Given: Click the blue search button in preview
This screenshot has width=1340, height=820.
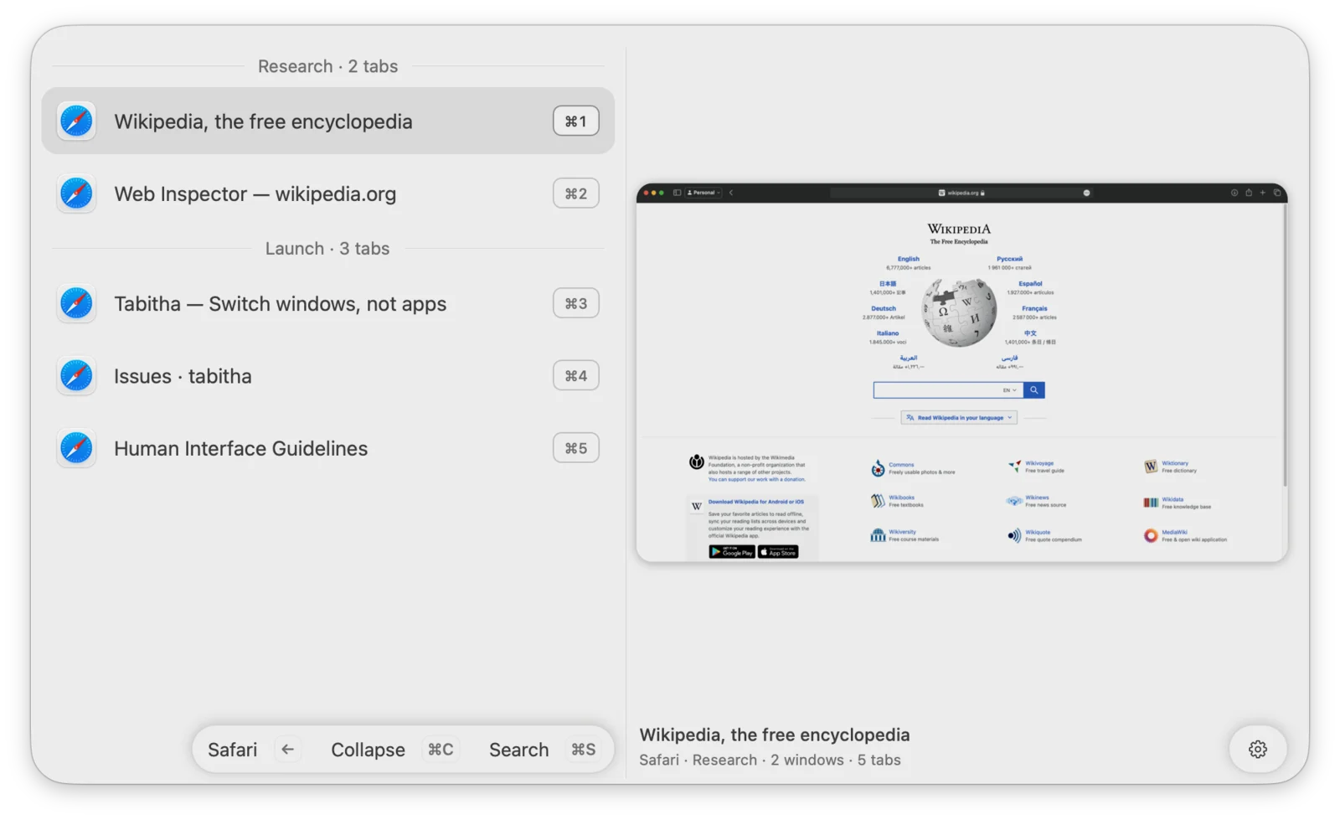Looking at the screenshot, I should click(x=1033, y=390).
